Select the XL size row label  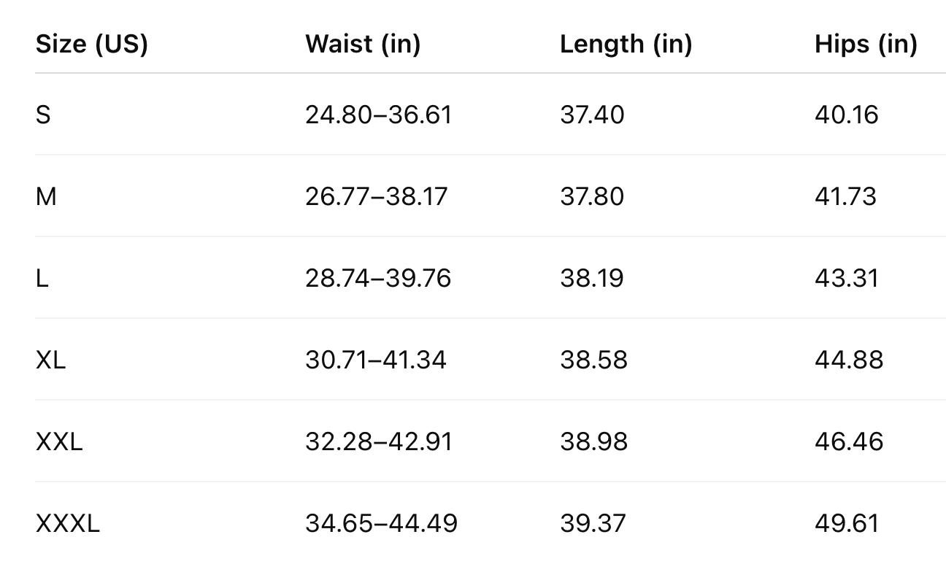[50, 360]
